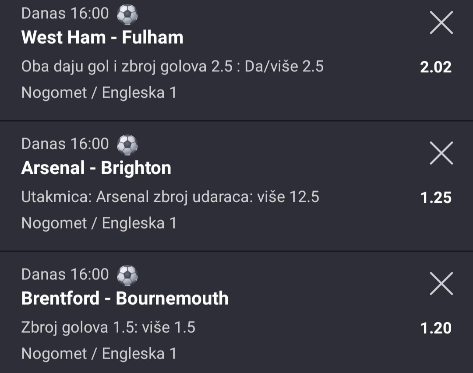
Task: Click the football icon above Brentford - Bournemouth
Action: click(x=127, y=275)
